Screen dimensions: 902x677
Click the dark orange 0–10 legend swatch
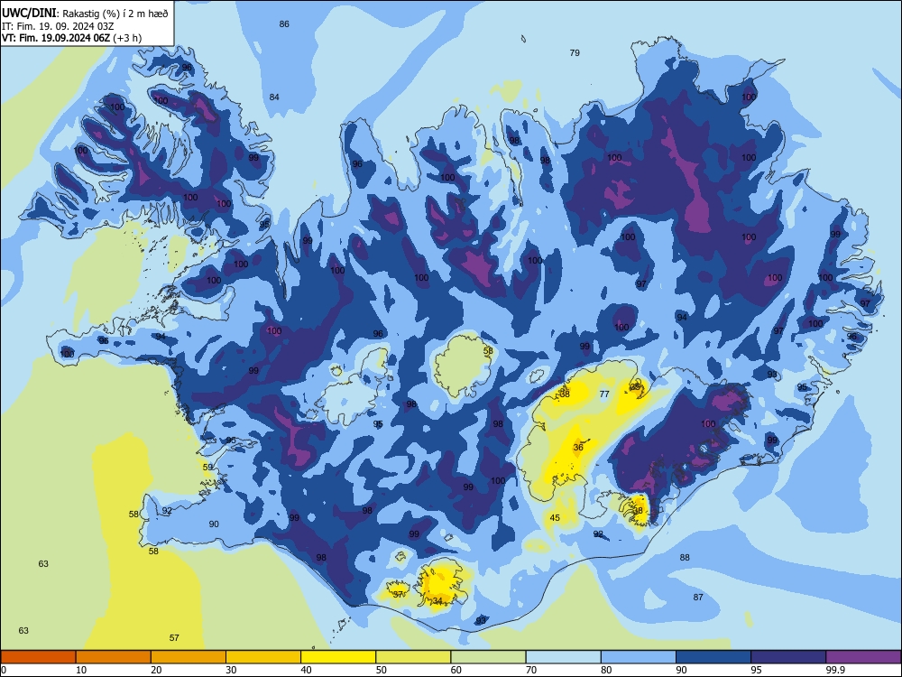38,657
